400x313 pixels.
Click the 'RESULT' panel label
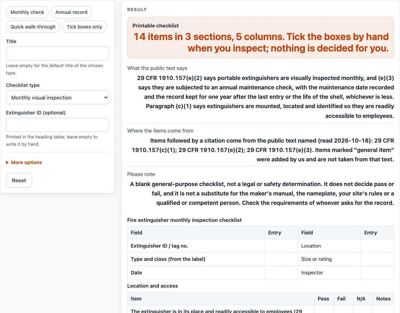(137, 10)
